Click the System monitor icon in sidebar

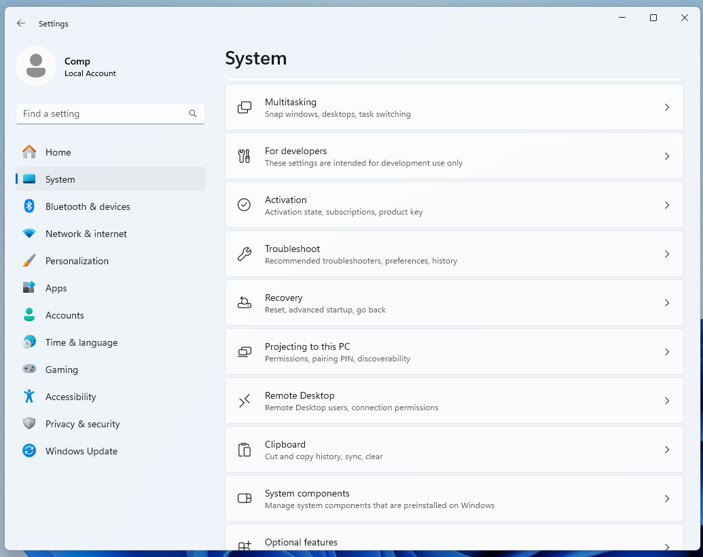(29, 179)
